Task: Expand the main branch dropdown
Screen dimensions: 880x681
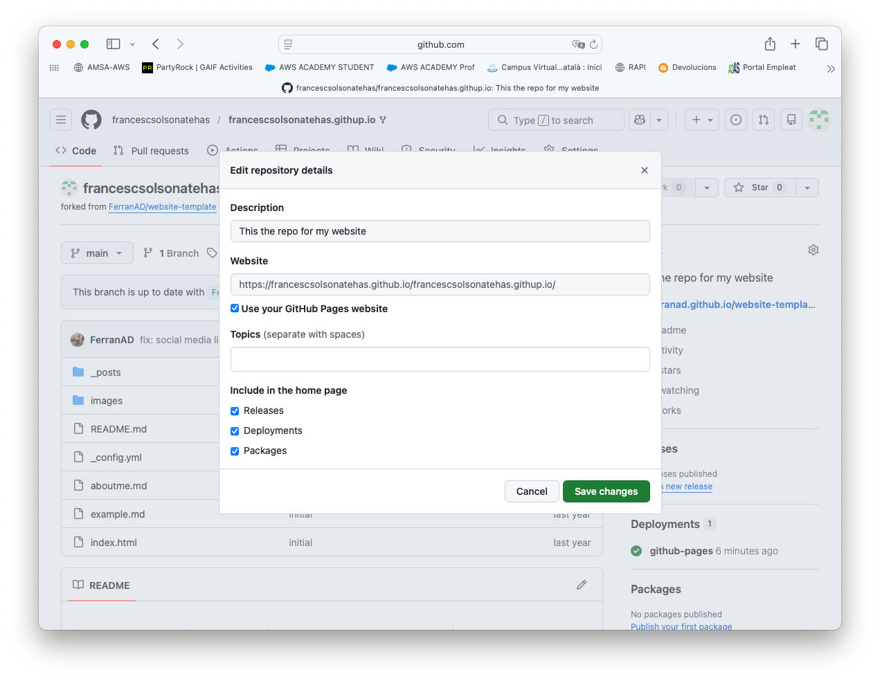Action: (x=97, y=253)
